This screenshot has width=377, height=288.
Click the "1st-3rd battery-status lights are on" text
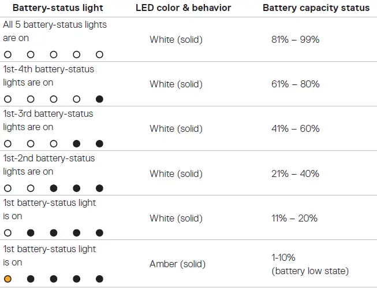(x=48, y=120)
